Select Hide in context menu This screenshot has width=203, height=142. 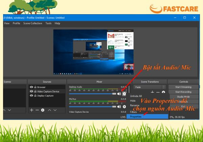(x=147, y=101)
